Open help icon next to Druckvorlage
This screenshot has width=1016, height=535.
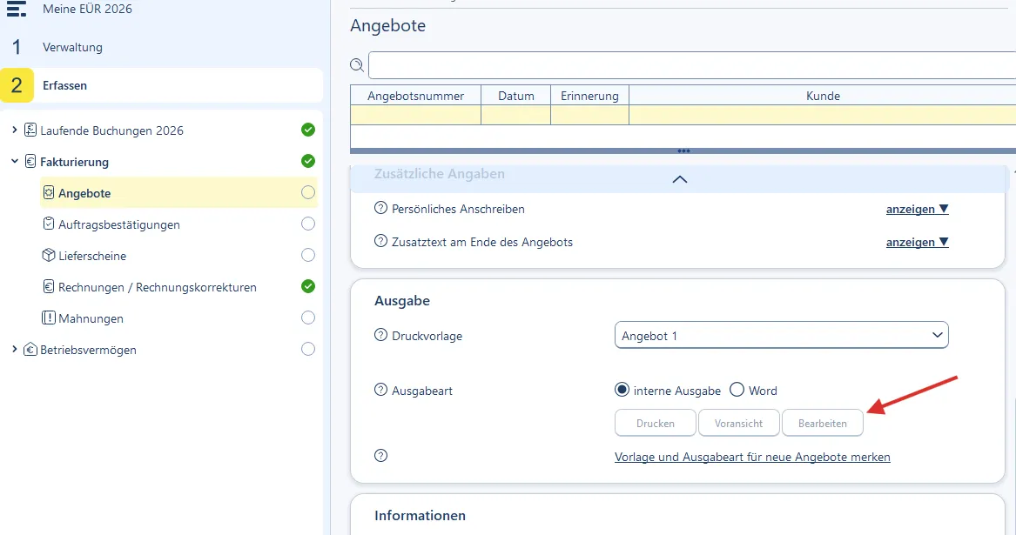coord(381,335)
